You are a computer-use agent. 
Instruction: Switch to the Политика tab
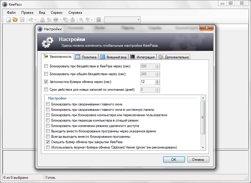point(86,57)
